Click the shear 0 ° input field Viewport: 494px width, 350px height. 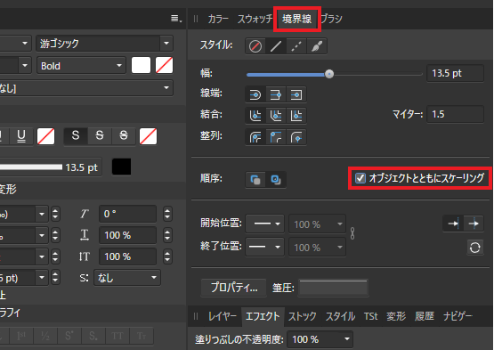[127, 214]
